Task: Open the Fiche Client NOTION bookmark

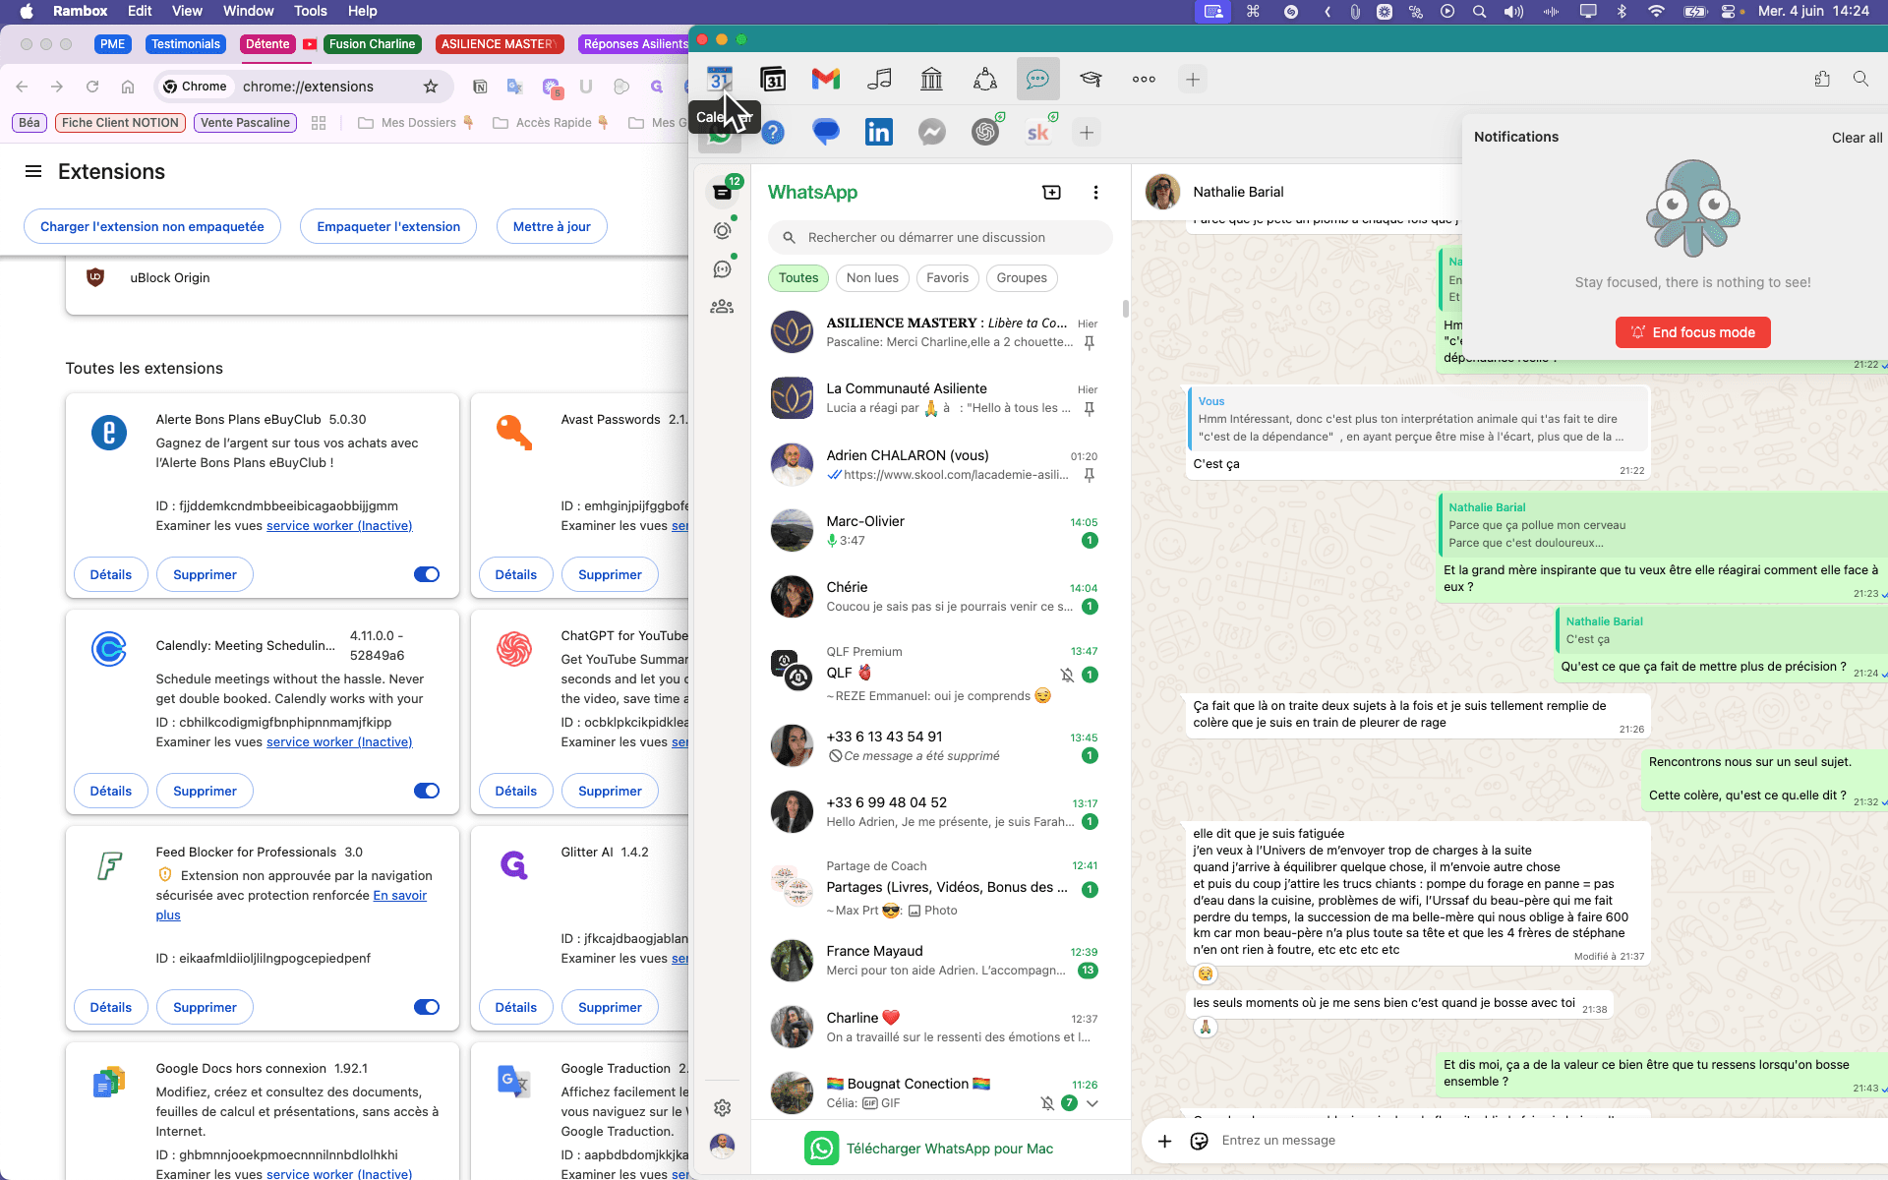Action: pos(120,123)
